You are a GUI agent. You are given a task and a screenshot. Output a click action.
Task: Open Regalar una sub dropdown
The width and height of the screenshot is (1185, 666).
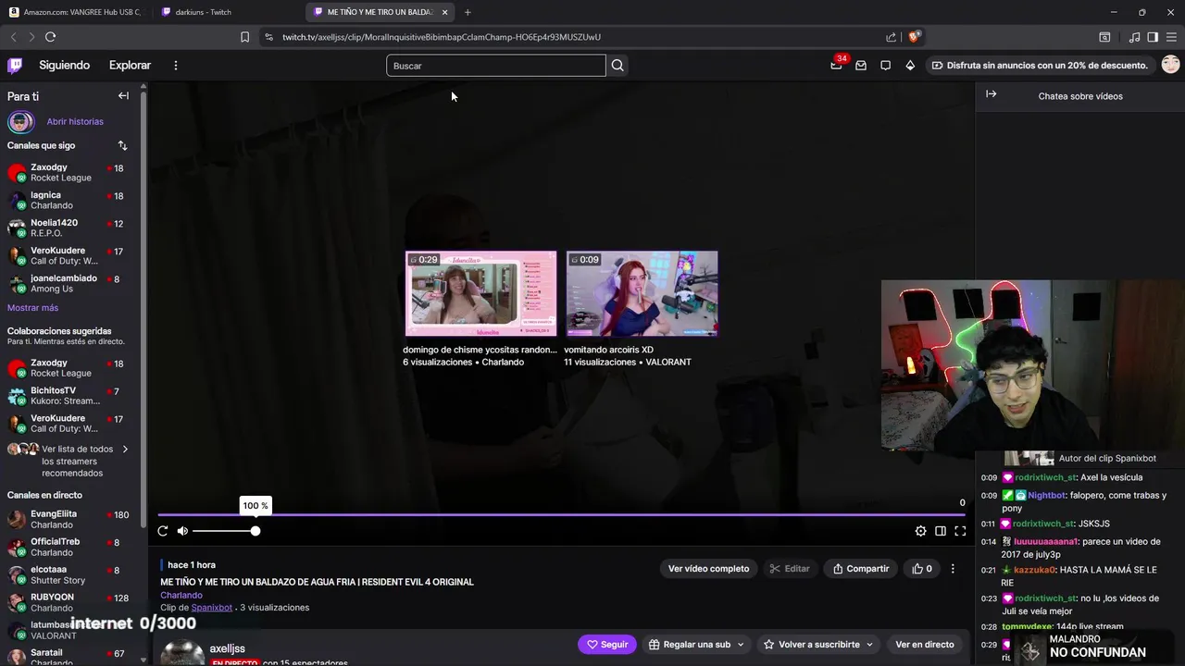point(696,645)
